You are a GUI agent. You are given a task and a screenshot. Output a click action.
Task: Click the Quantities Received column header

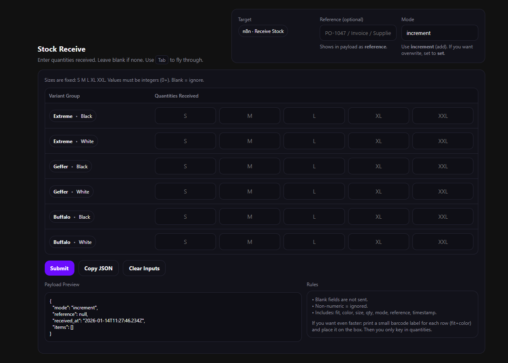[x=177, y=96]
